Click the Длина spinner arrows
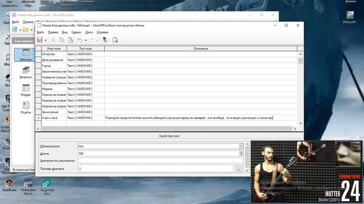Viewport: 364px width, 204px height. tap(241, 154)
